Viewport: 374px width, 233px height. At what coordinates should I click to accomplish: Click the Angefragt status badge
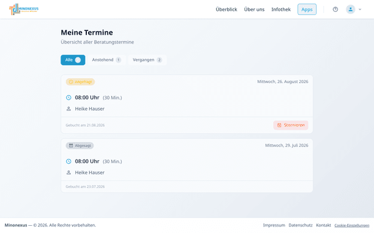point(80,82)
